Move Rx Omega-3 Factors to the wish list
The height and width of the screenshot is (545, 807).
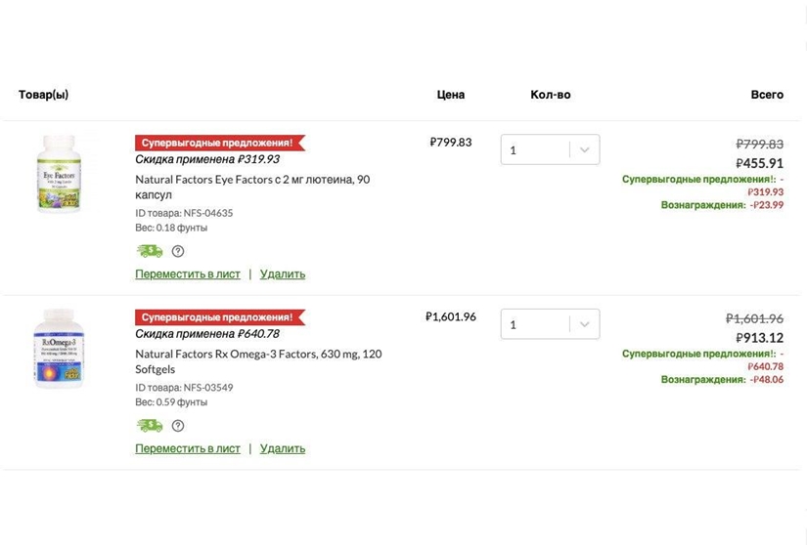click(188, 448)
